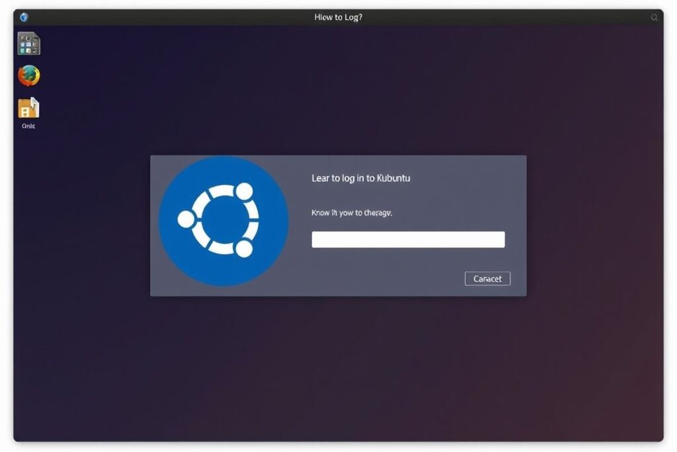The image size is (677, 452).
Task: Click the bottom dot on the Kubuntu logo
Action: 243,248
